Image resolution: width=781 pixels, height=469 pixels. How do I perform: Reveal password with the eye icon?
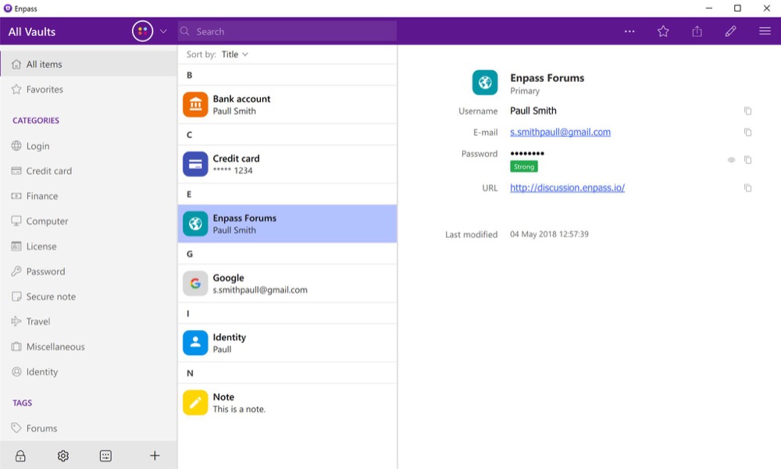click(x=732, y=160)
